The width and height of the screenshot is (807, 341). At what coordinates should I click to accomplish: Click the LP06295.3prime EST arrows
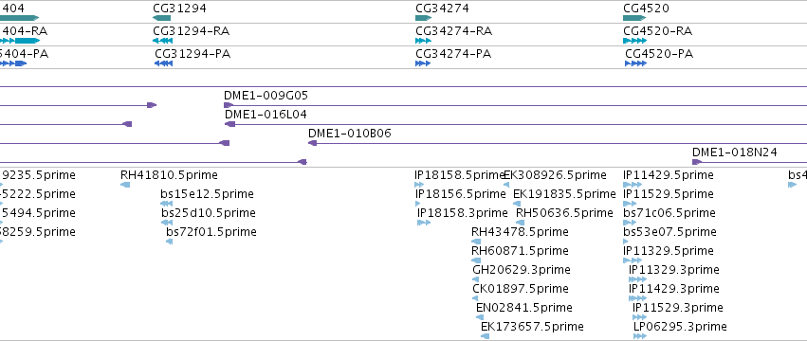[640, 336]
